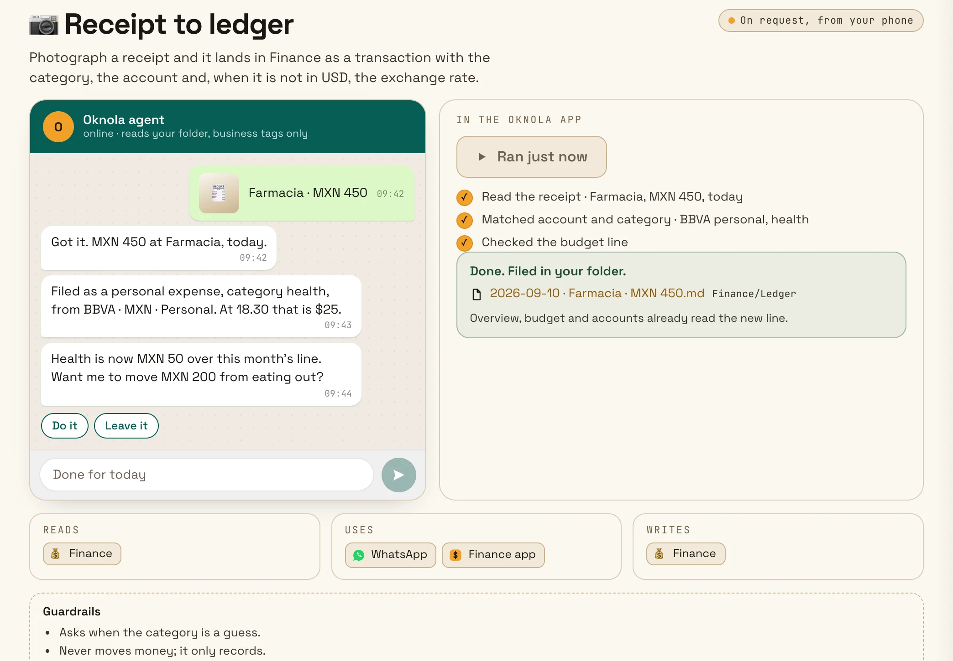Click the 09:44 timestamp on budget message
The image size is (953, 661).
[x=338, y=393]
